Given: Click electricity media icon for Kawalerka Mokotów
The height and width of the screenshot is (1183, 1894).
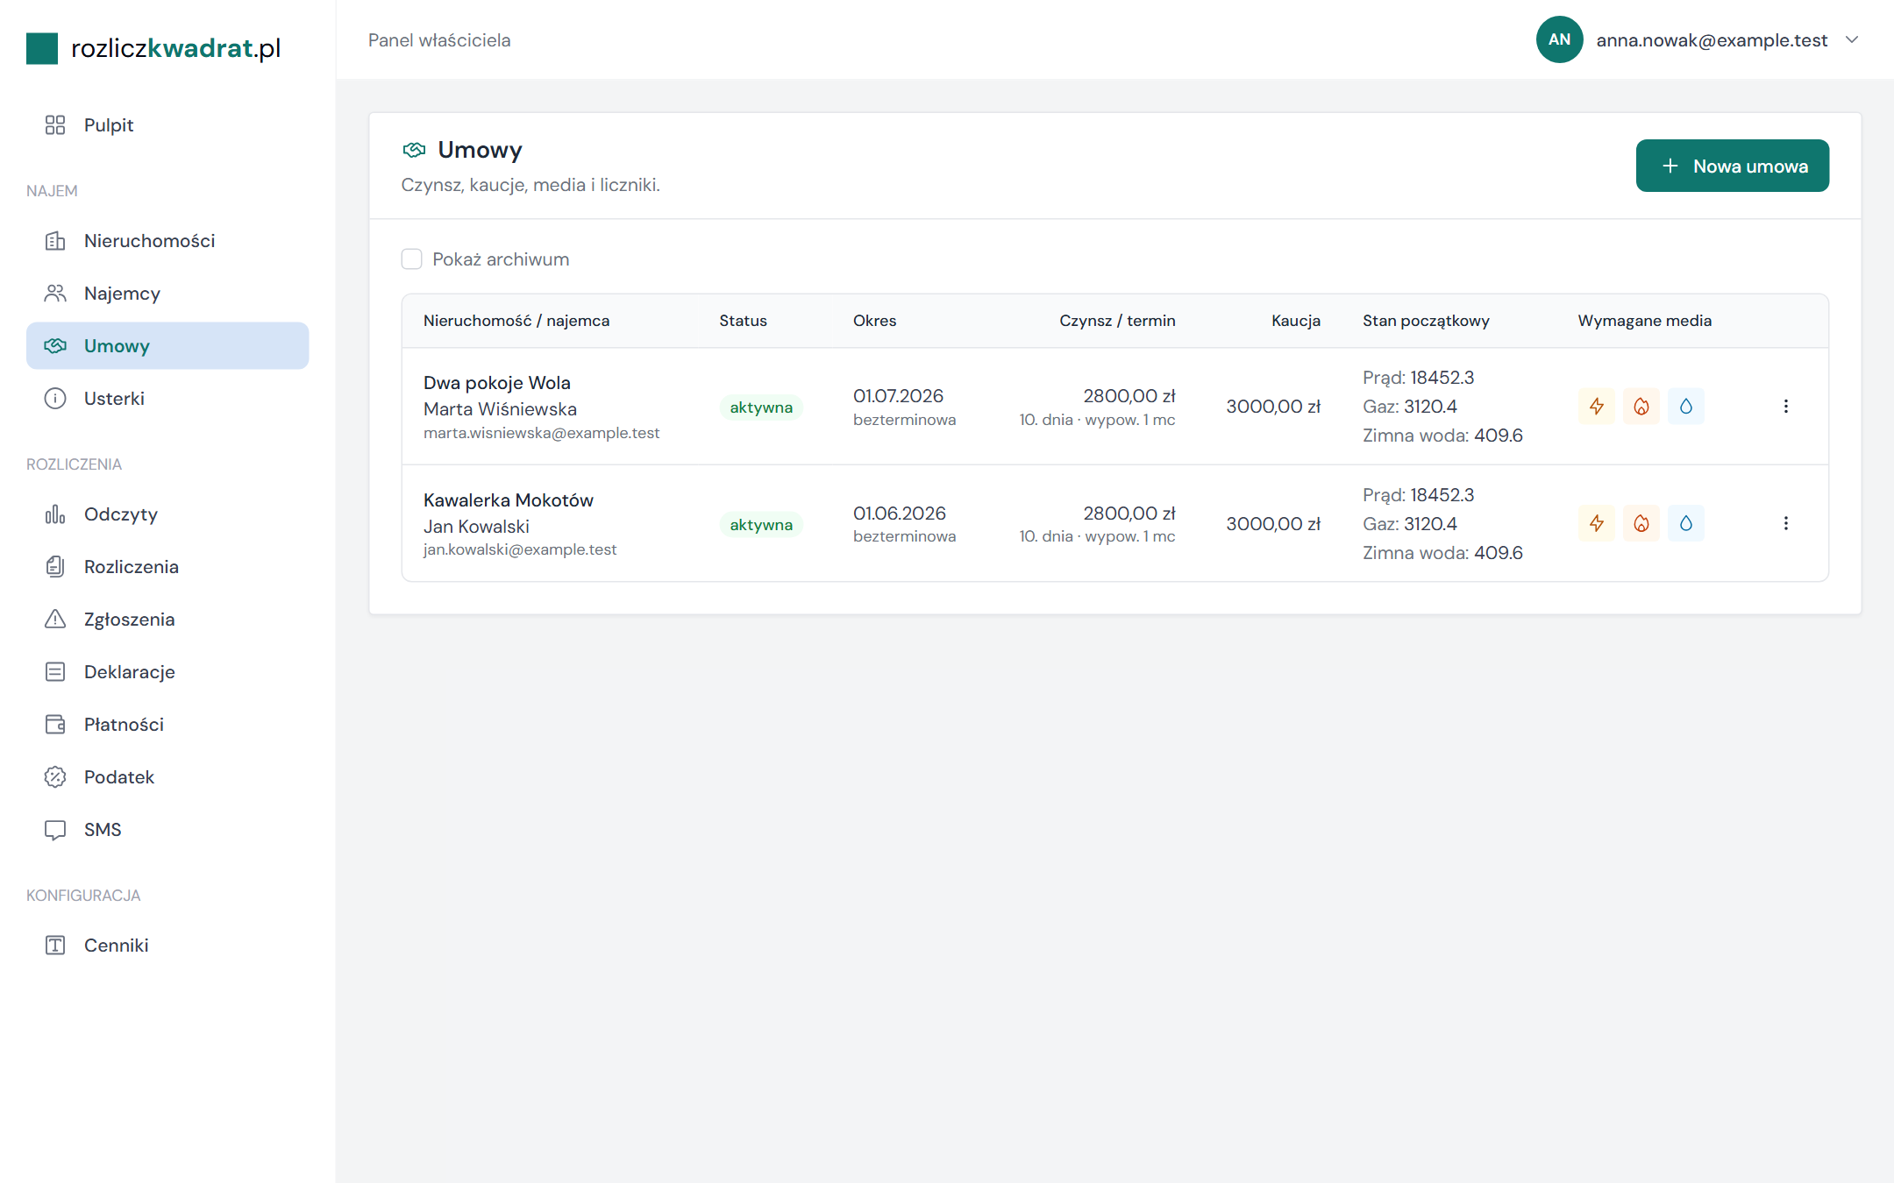Looking at the screenshot, I should click(x=1597, y=523).
